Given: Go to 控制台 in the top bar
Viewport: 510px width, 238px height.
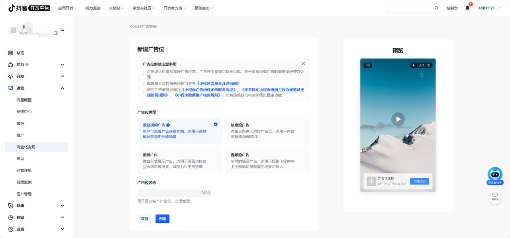Looking at the screenshot, I should pyautogui.click(x=452, y=8).
